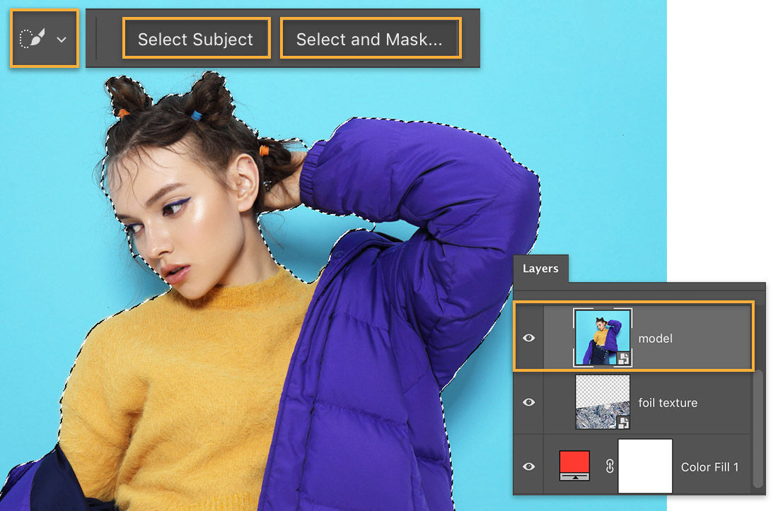
Task: Click the white mask thumbnail on Color Fill 1
Action: pyautogui.click(x=645, y=466)
